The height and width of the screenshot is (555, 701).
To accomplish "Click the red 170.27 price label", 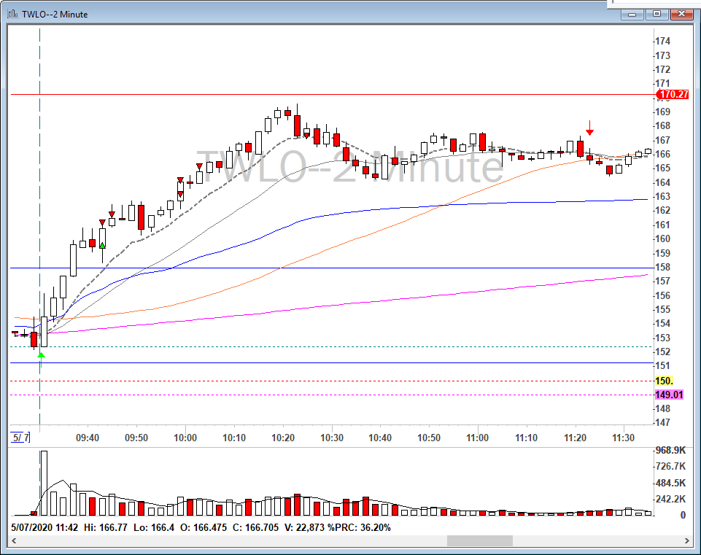I will (672, 94).
